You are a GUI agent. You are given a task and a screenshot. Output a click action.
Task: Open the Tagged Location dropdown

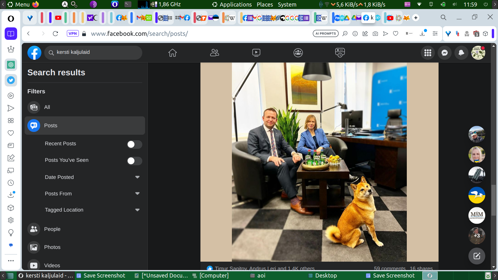click(x=137, y=210)
